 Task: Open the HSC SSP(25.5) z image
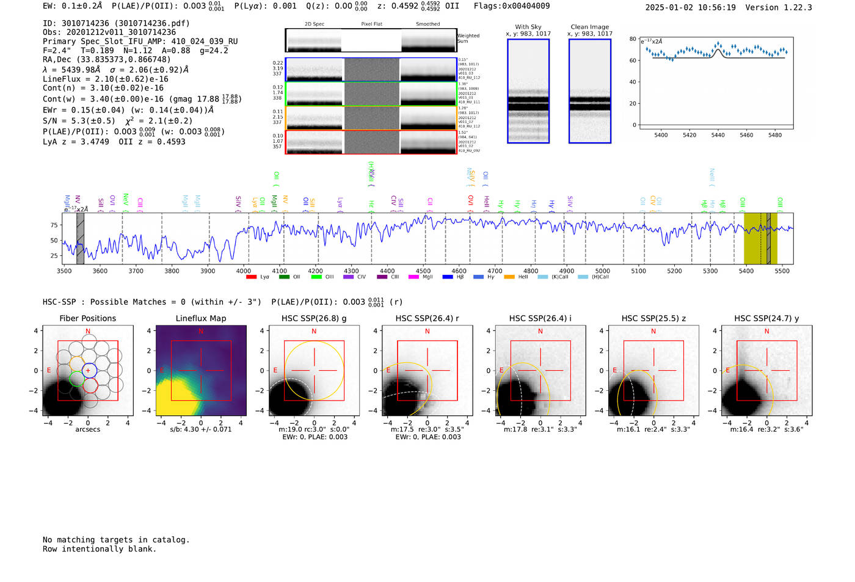(653, 371)
